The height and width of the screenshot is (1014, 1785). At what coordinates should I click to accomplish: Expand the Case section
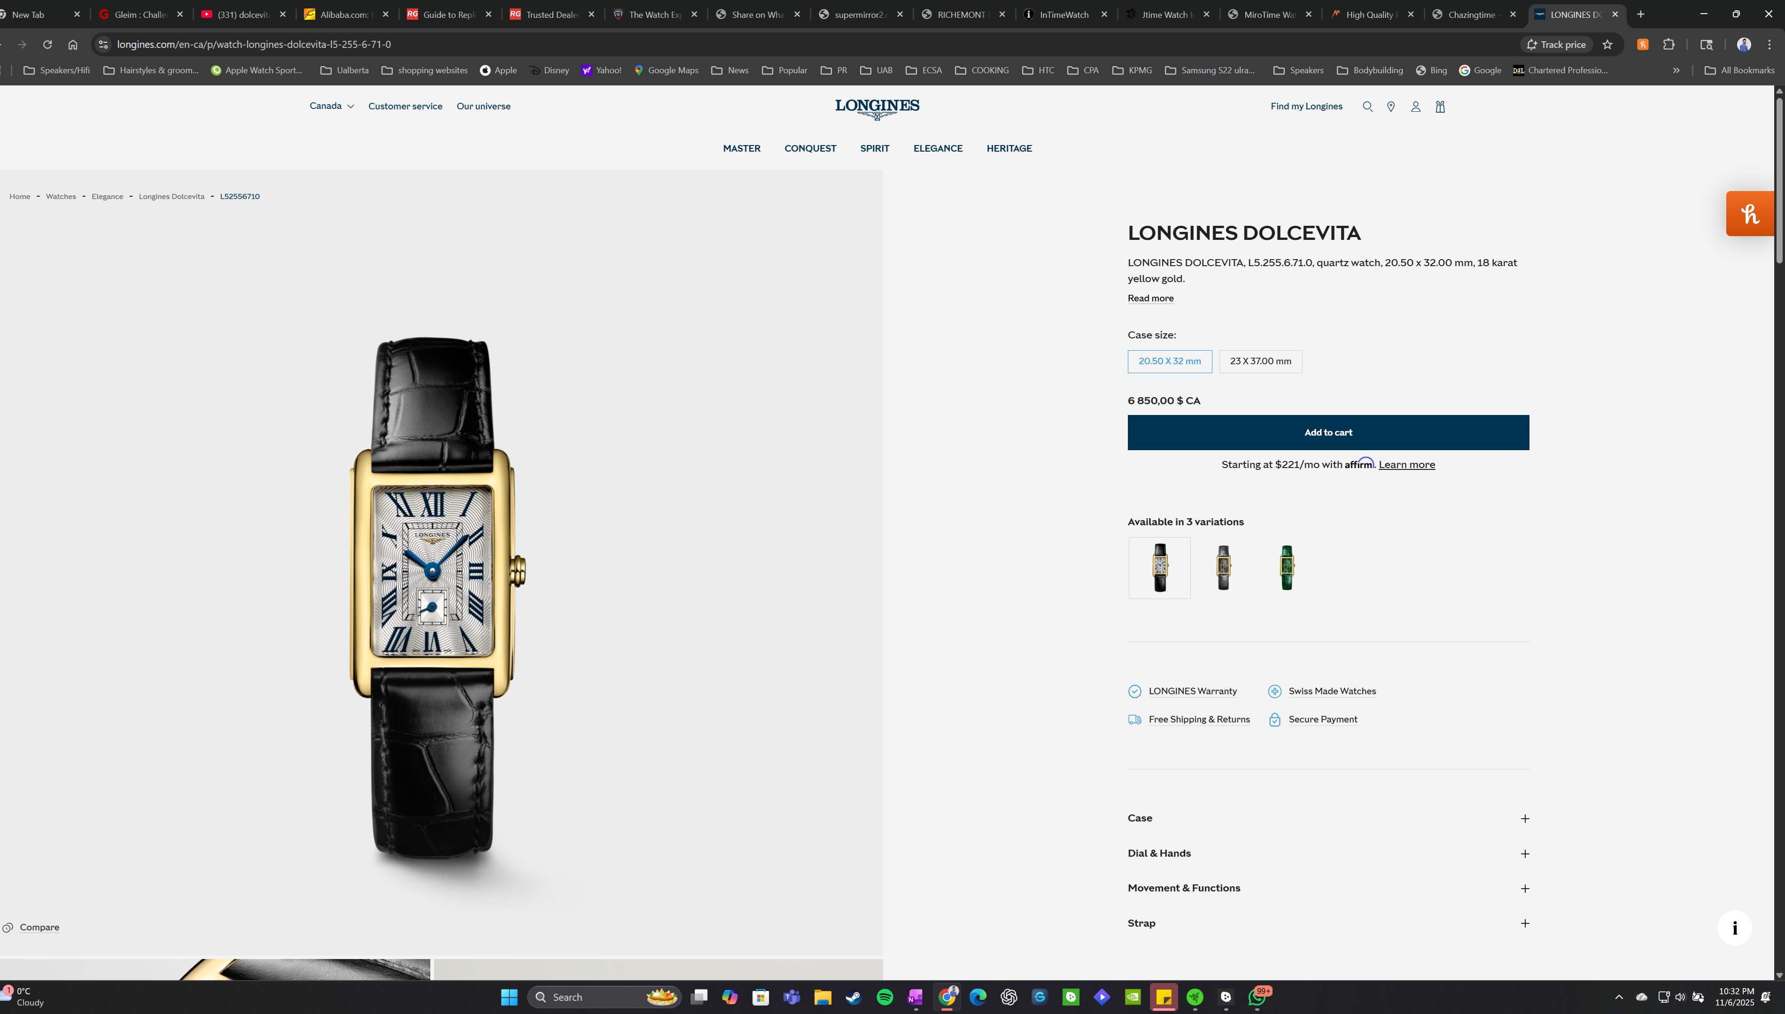tap(1328, 818)
